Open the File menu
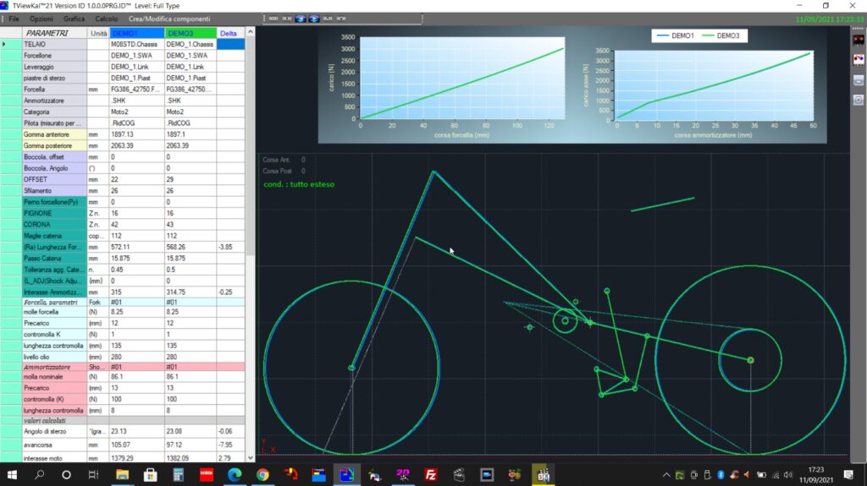 point(14,19)
